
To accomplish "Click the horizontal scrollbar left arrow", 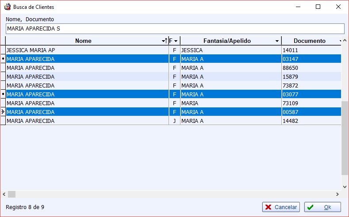I will coord(4,194).
